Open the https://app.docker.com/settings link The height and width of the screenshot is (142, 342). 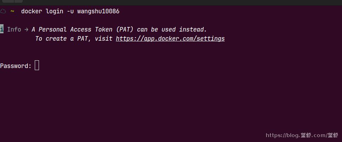pos(170,39)
